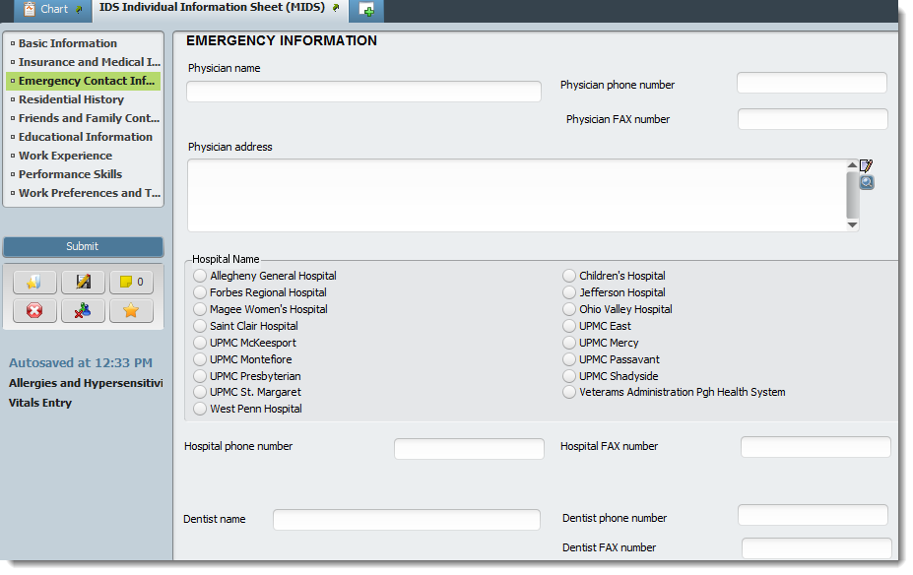Screen dimensions: 913x575
Task: Choose UPMC McKeesport radio button
Action: tap(200, 343)
